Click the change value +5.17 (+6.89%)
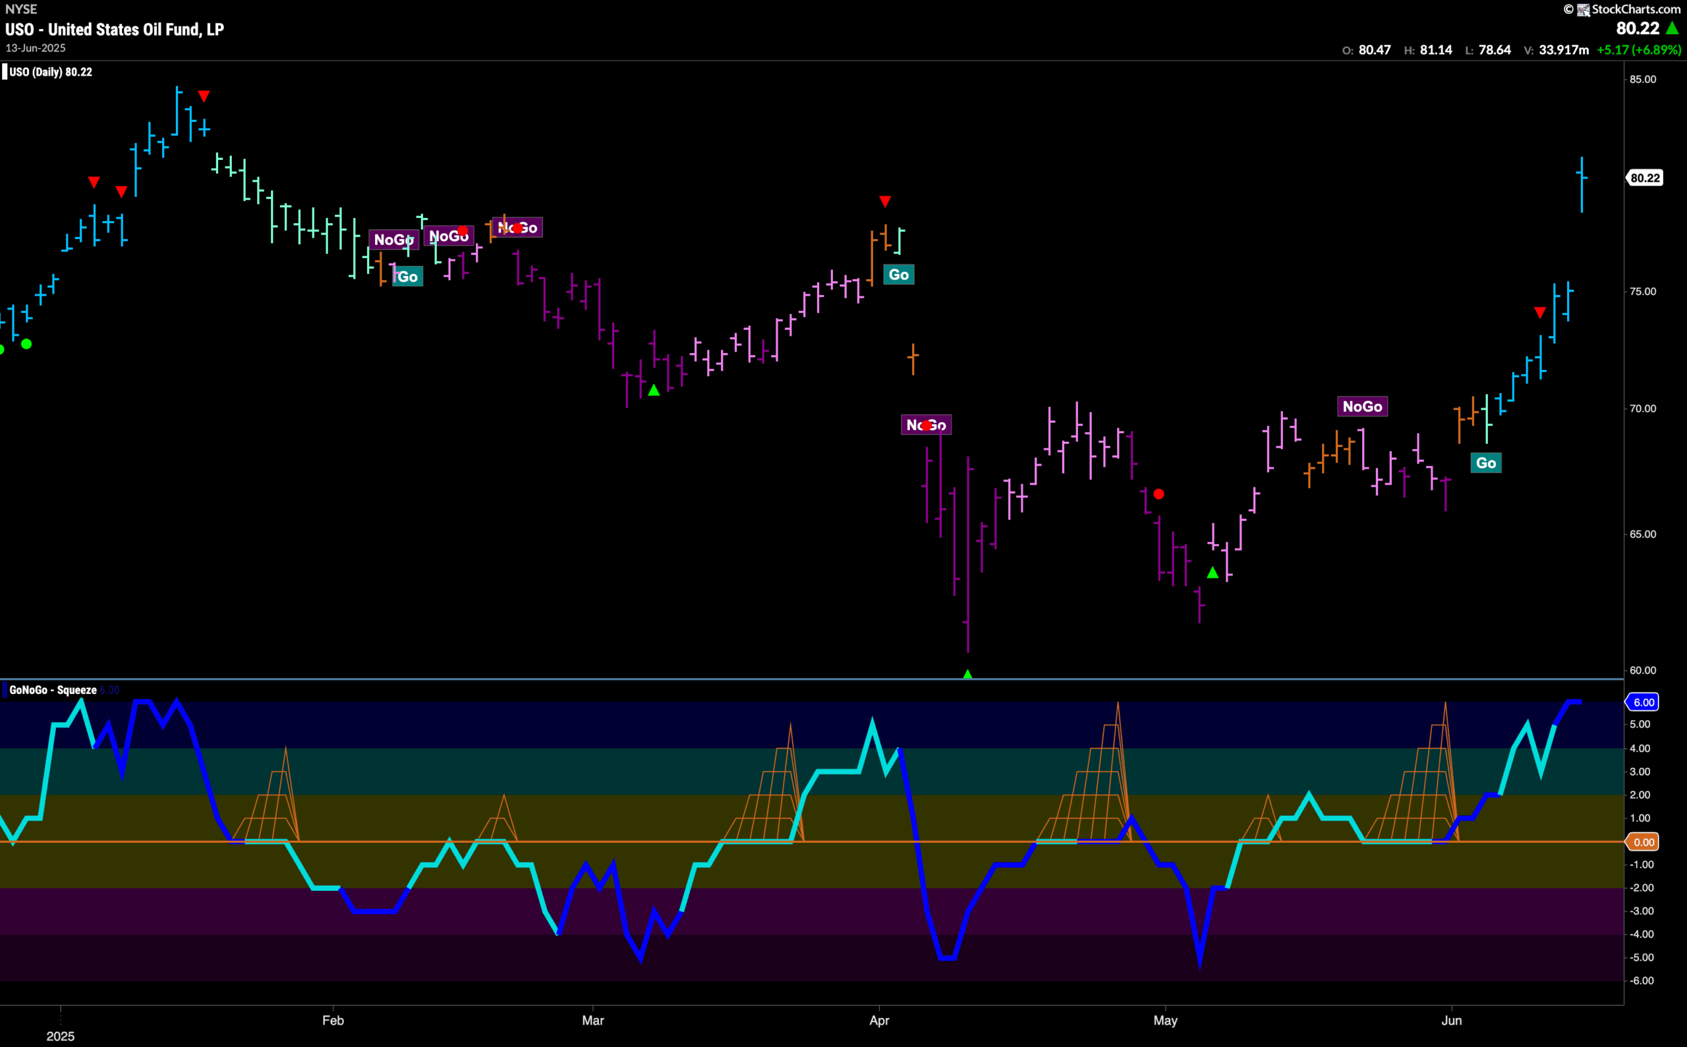 (x=1638, y=50)
